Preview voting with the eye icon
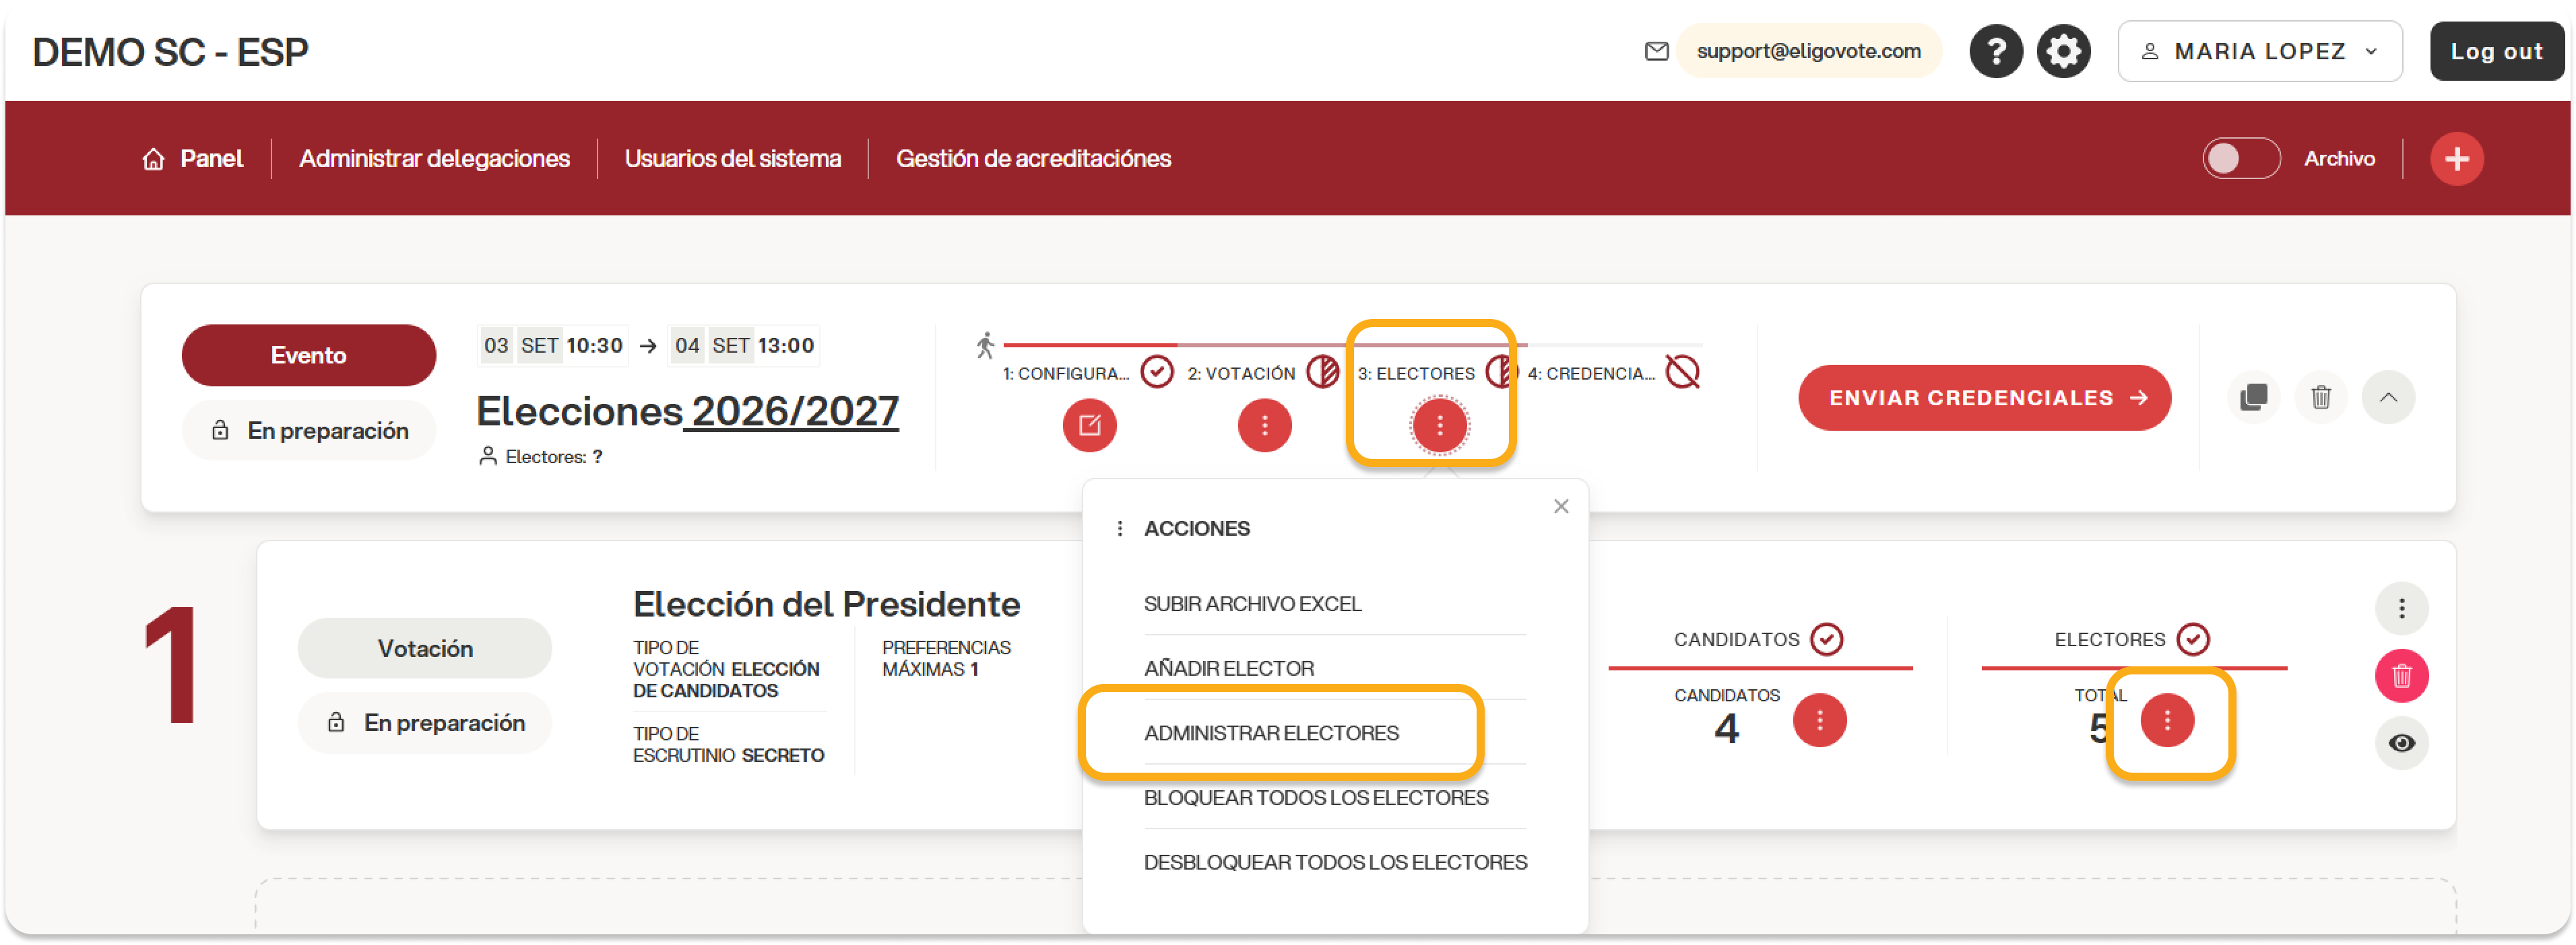The image size is (2576, 945). click(2401, 743)
